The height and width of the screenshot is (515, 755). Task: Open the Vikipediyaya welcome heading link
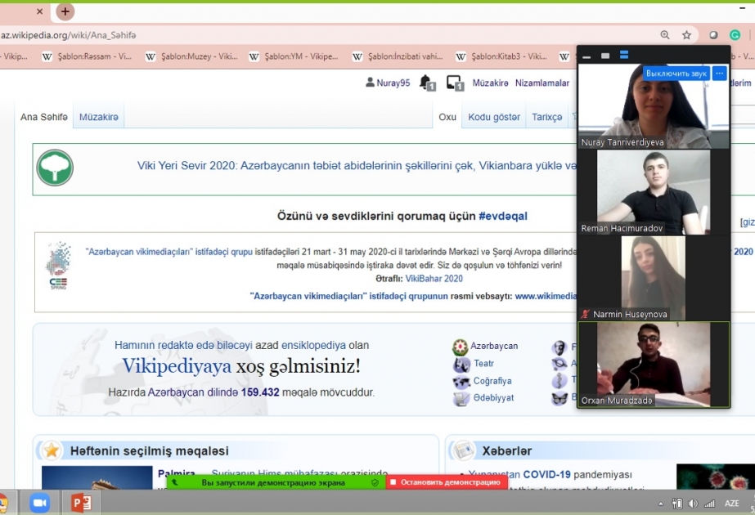(x=177, y=366)
